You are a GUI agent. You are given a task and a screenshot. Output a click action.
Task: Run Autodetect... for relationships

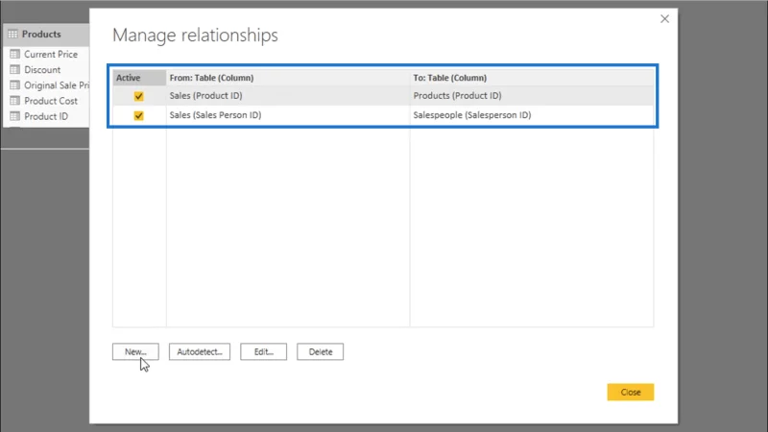200,351
